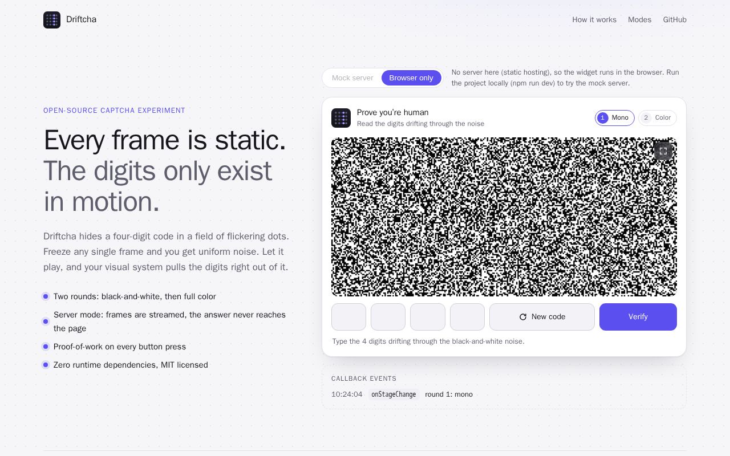Click the 'Type the 4 digits' hint text
Viewport: 730px width, 456px height.
coord(428,341)
